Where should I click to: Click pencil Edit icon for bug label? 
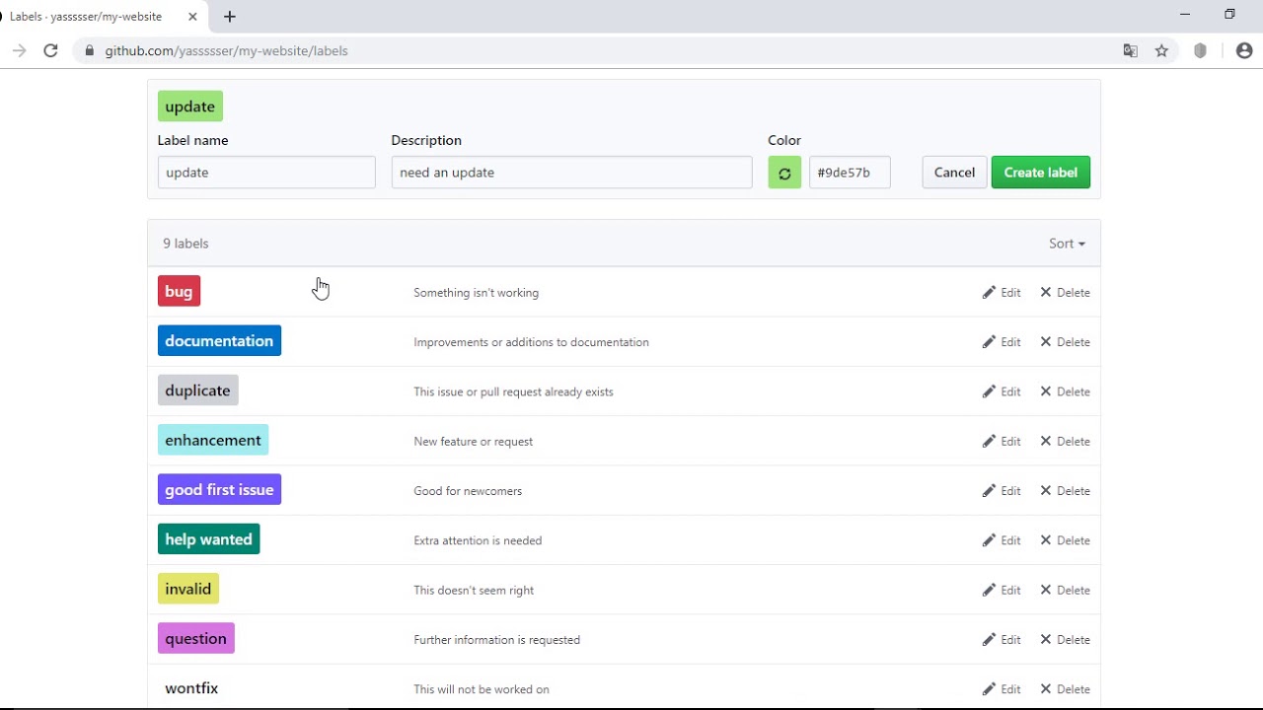(x=989, y=293)
